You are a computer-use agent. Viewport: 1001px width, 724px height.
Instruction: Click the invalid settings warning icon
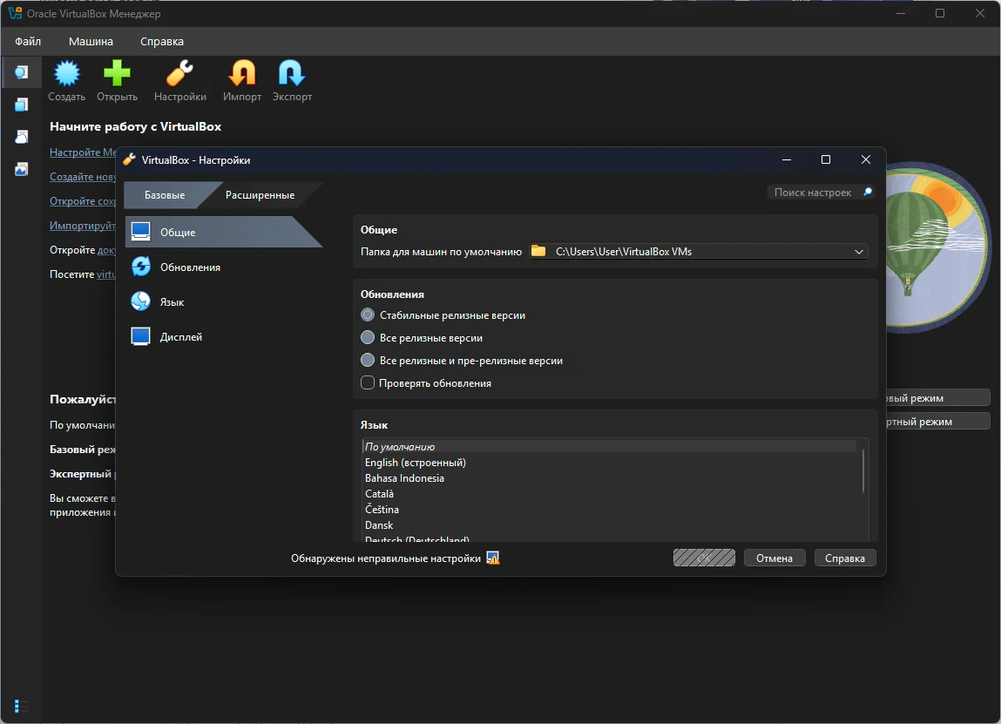point(493,558)
